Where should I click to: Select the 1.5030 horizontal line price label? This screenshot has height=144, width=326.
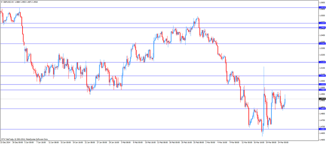click(x=322, y=84)
